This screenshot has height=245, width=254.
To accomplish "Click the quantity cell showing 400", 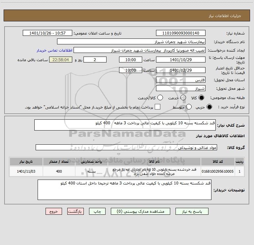I will (x=59, y=171).
